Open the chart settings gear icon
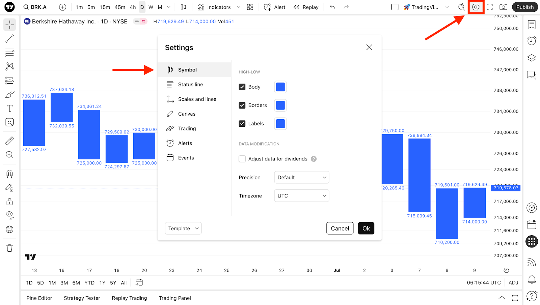Viewport: 540px width, 305px height. point(476,7)
